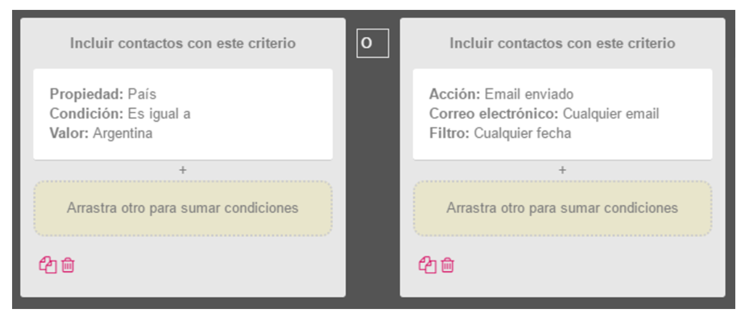Duplicate the Email enviado criterion group
Screen dimensions: 743x320
click(428, 266)
